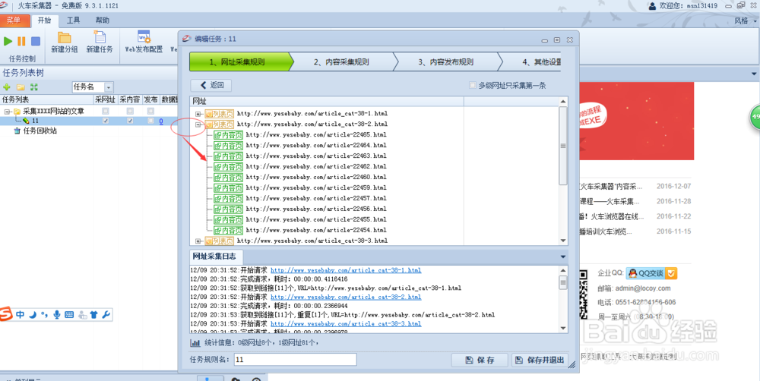
Task: Toggle 发布 checkbox for 采集XXXX网站的文章
Action: pos(150,111)
